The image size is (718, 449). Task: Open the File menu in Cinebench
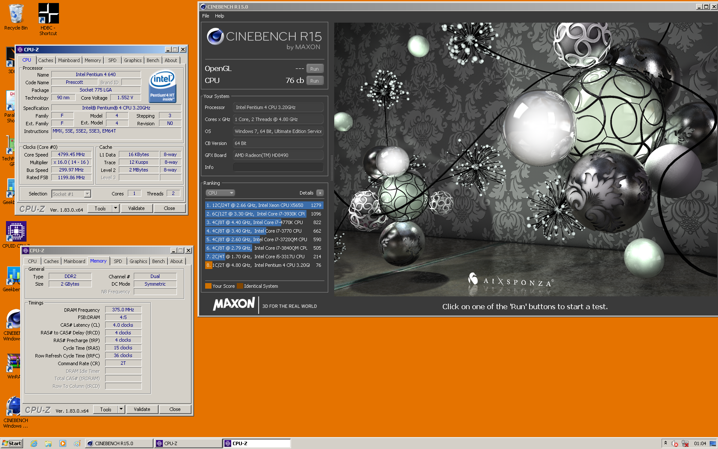[206, 16]
